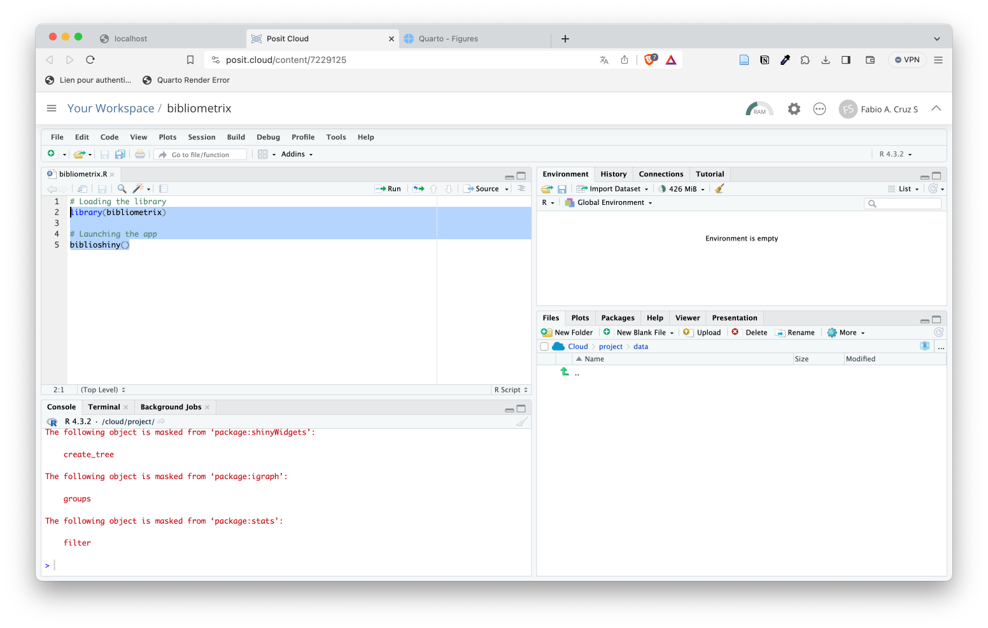Toggle the Brave VPN button

tap(907, 60)
